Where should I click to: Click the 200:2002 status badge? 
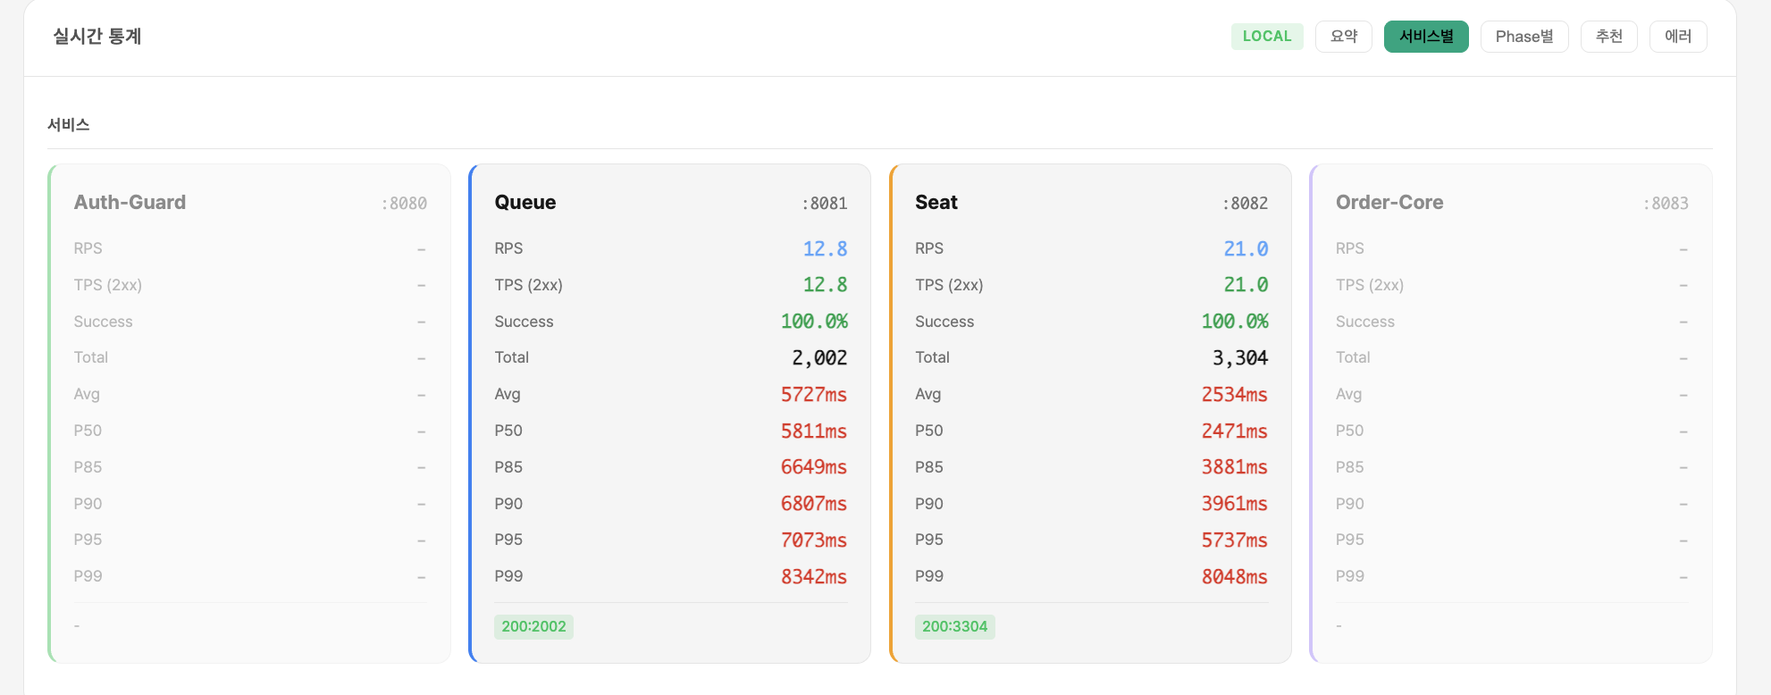click(x=533, y=626)
